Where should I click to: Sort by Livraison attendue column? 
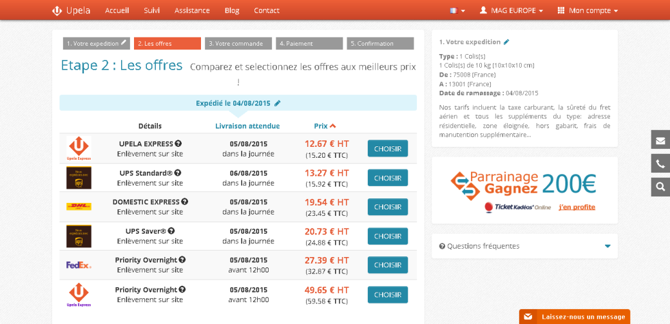[247, 126]
